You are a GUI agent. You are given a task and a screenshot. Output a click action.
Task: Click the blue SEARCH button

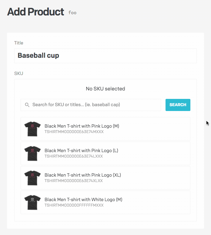click(x=178, y=105)
